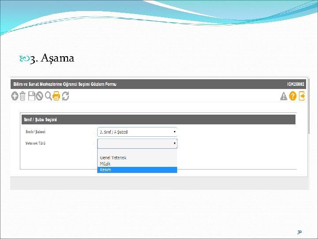Image resolution: width=318 pixels, height=239 pixels.
Task: Open the Sınıfı / Şubesi dropdown
Action: click(137, 132)
